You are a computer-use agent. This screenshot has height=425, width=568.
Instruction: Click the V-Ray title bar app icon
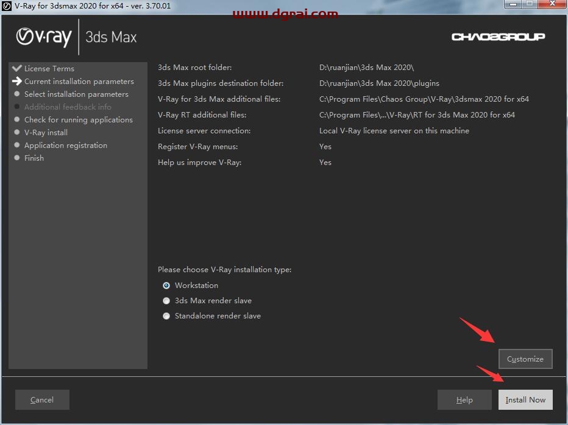(7, 5)
